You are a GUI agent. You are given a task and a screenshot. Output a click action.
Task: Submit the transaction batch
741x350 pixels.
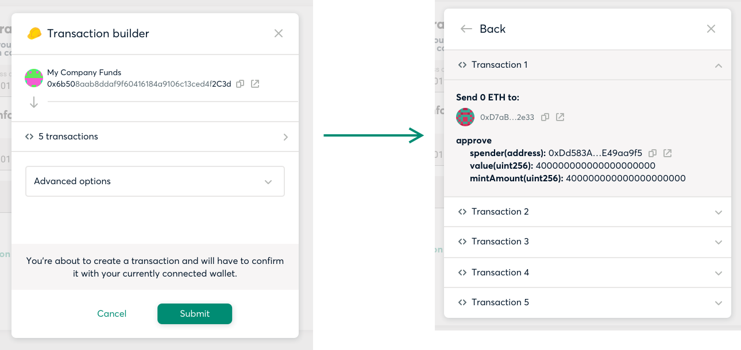(195, 313)
